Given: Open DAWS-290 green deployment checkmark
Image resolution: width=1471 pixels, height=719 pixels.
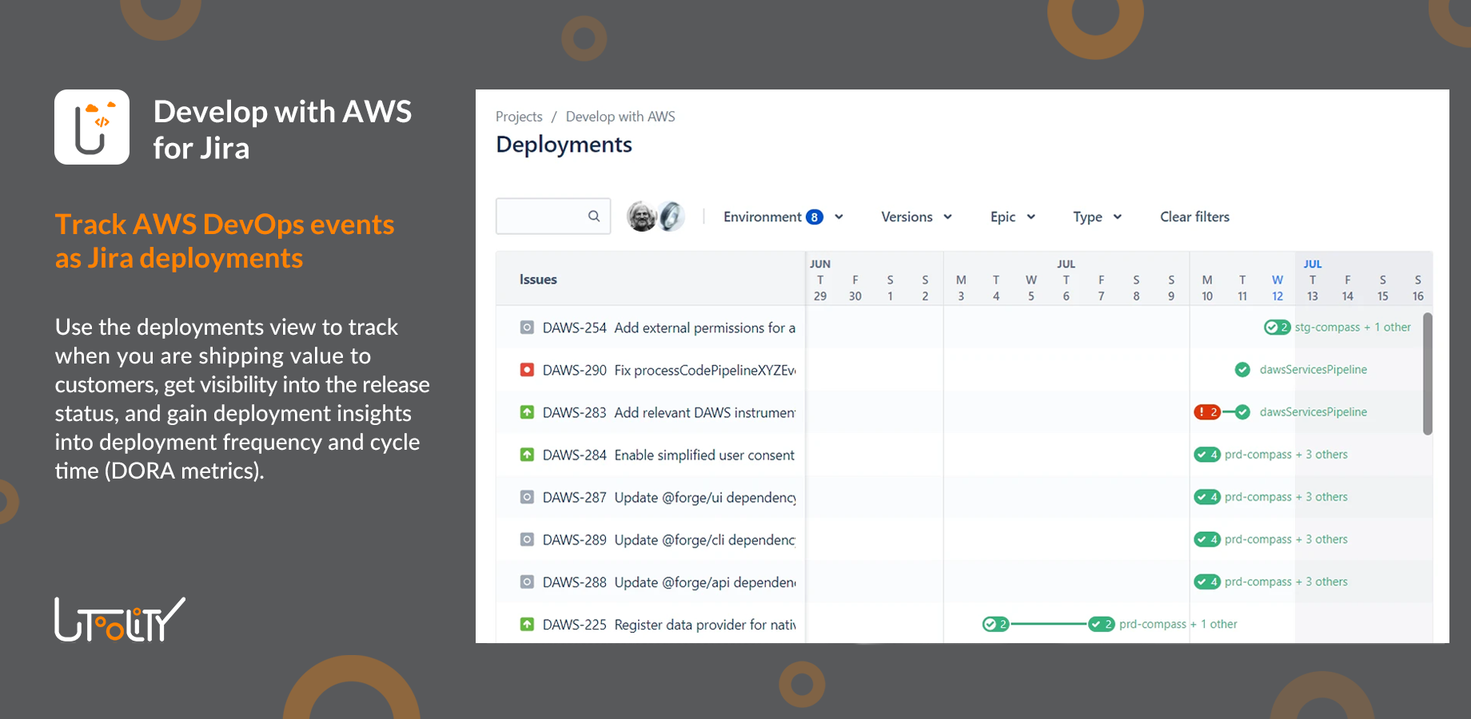Looking at the screenshot, I should tap(1242, 369).
